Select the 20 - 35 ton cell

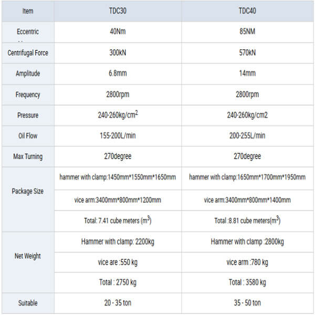[x=117, y=303]
